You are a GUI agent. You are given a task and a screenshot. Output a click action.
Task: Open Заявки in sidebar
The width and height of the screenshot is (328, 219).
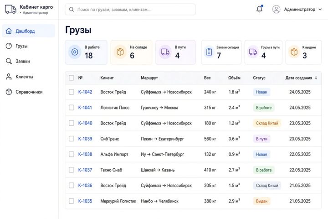pyautogui.click(x=23, y=61)
